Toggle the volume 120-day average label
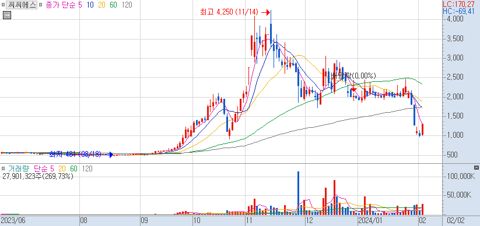This screenshot has height=226, width=480. pos(87,168)
